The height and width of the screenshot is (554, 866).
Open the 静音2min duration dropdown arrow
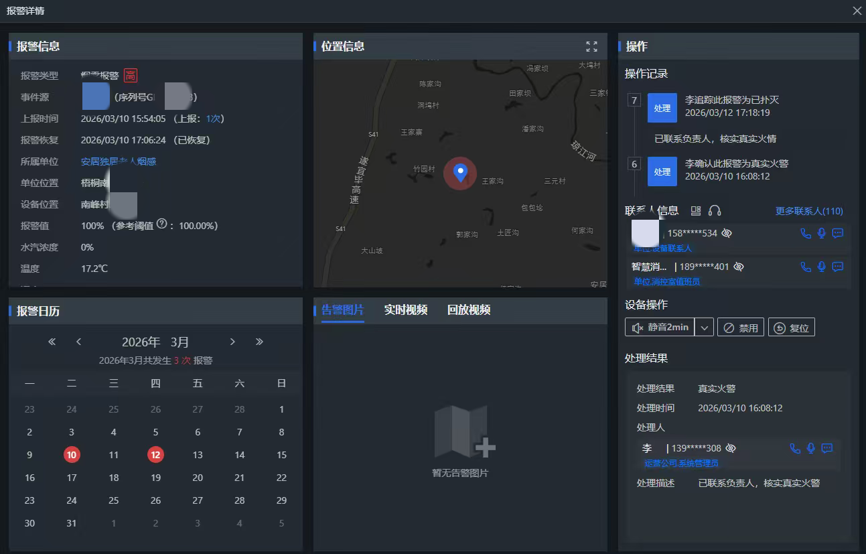coord(704,328)
